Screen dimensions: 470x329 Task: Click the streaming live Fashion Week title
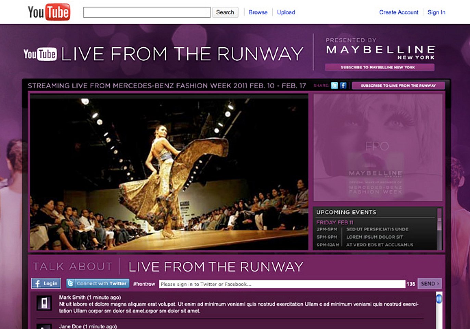(167, 86)
